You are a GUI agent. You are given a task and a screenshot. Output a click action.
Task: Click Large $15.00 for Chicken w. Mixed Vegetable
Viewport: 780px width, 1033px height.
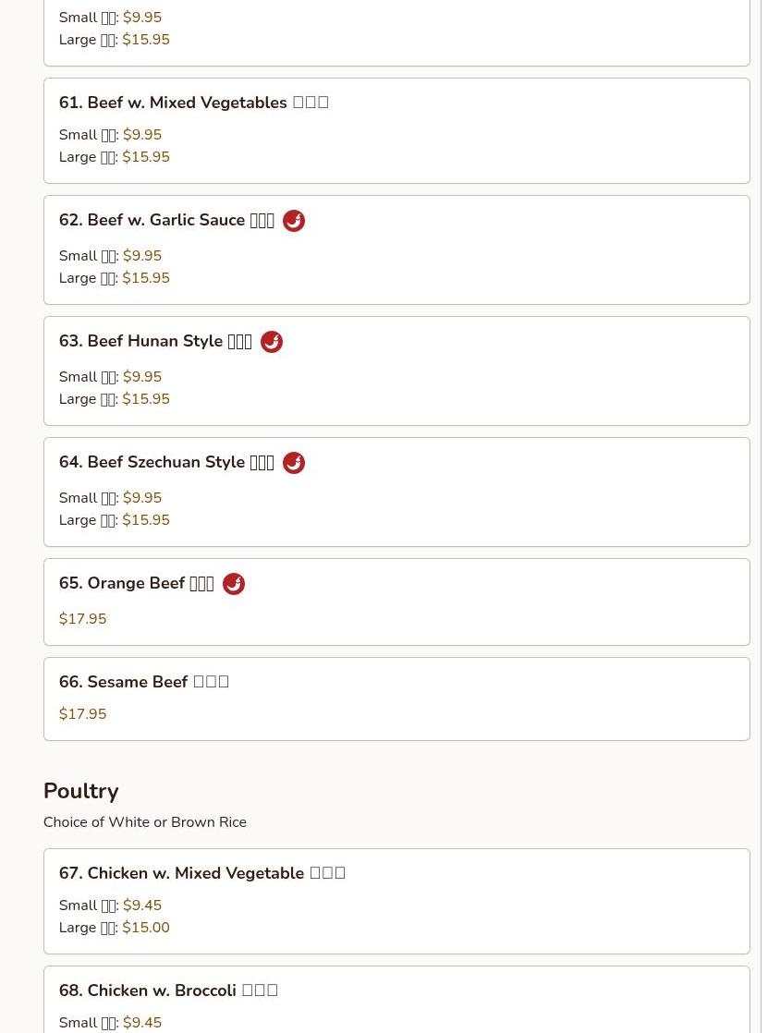coord(114,928)
